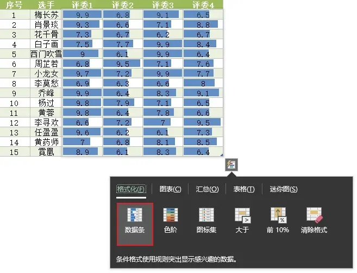357x273 pixels.
Task: Select the cell containing 小龙女
Action: pyautogui.click(x=46, y=73)
